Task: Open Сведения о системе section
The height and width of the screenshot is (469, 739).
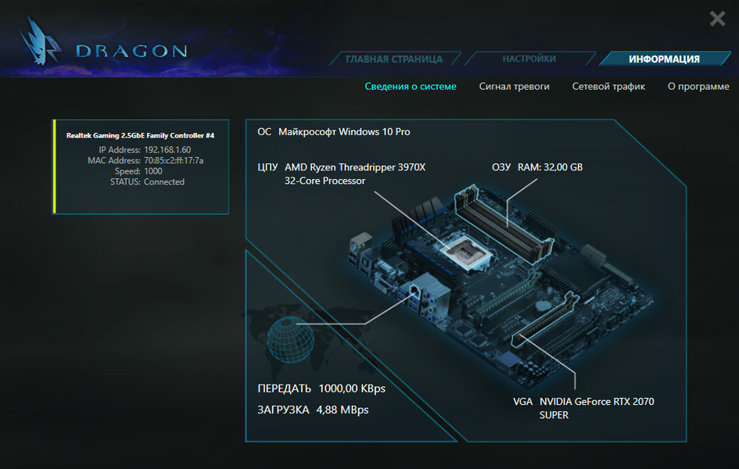Action: click(411, 86)
